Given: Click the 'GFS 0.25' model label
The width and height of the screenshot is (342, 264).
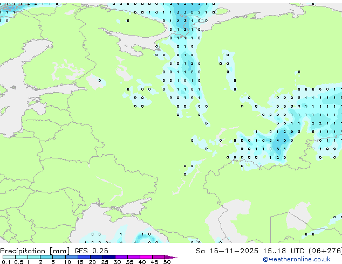Looking at the screenshot, I should tap(91, 251).
